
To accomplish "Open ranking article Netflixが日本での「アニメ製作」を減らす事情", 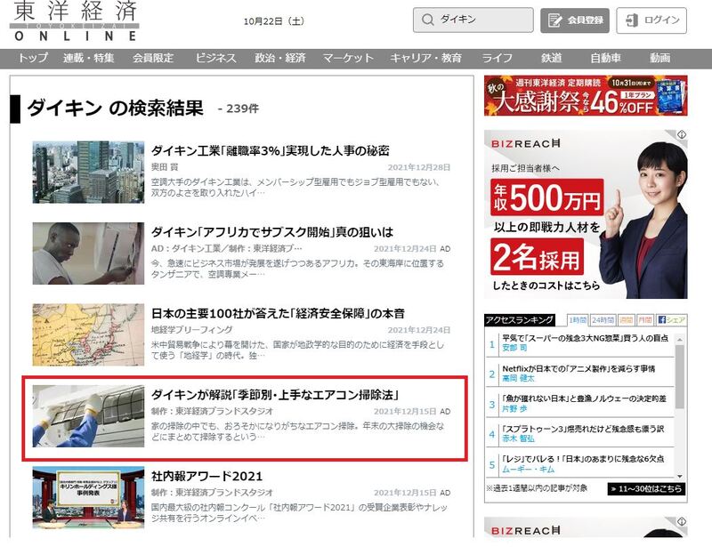I will pyautogui.click(x=578, y=368).
